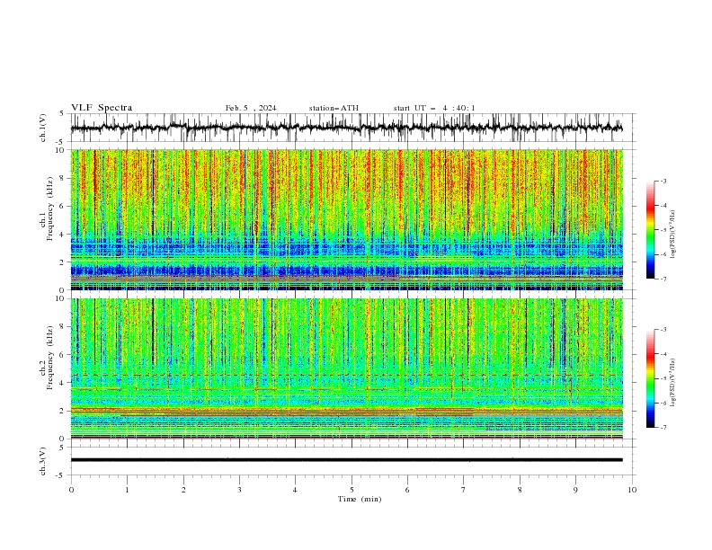Click the time axis tick label "9"
The height and width of the screenshot is (550, 712).
tap(575, 490)
